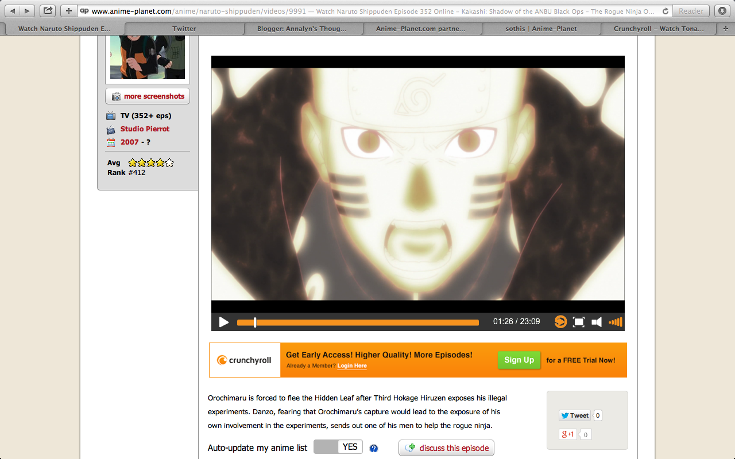Seek along the orange video progress bar
This screenshot has width=735, height=459.
click(x=358, y=322)
